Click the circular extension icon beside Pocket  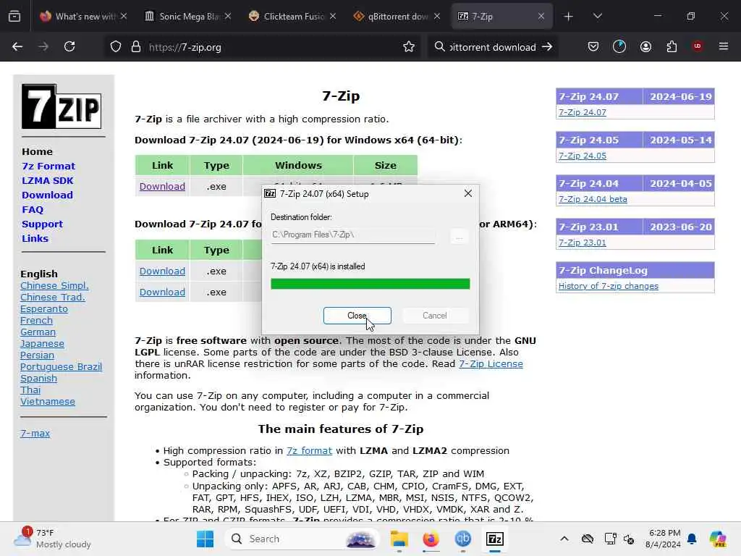pyautogui.click(x=619, y=46)
